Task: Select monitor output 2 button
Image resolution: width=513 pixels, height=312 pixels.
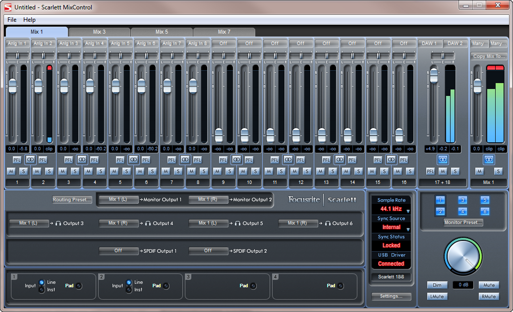Action: click(x=440, y=212)
